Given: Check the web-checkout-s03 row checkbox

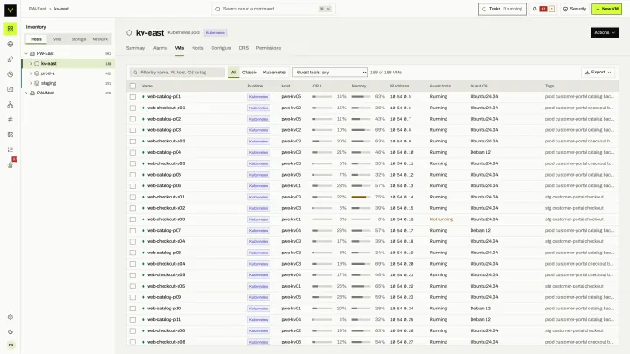Looking at the screenshot, I should click(x=133, y=219).
